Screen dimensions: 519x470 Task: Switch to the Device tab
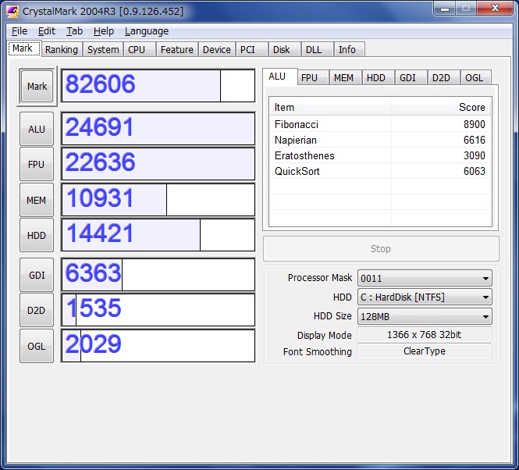tap(217, 50)
